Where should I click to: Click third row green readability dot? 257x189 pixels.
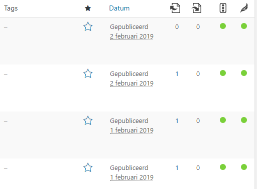point(244,120)
